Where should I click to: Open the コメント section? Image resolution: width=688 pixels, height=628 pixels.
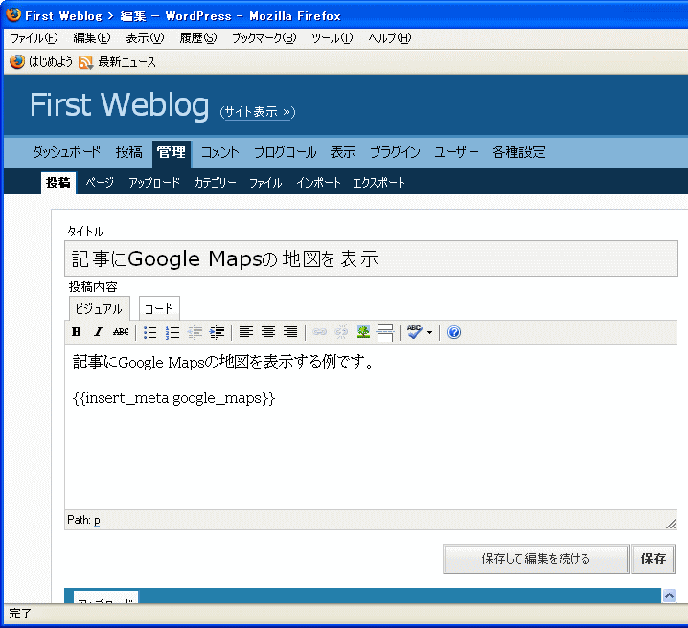[x=220, y=152]
